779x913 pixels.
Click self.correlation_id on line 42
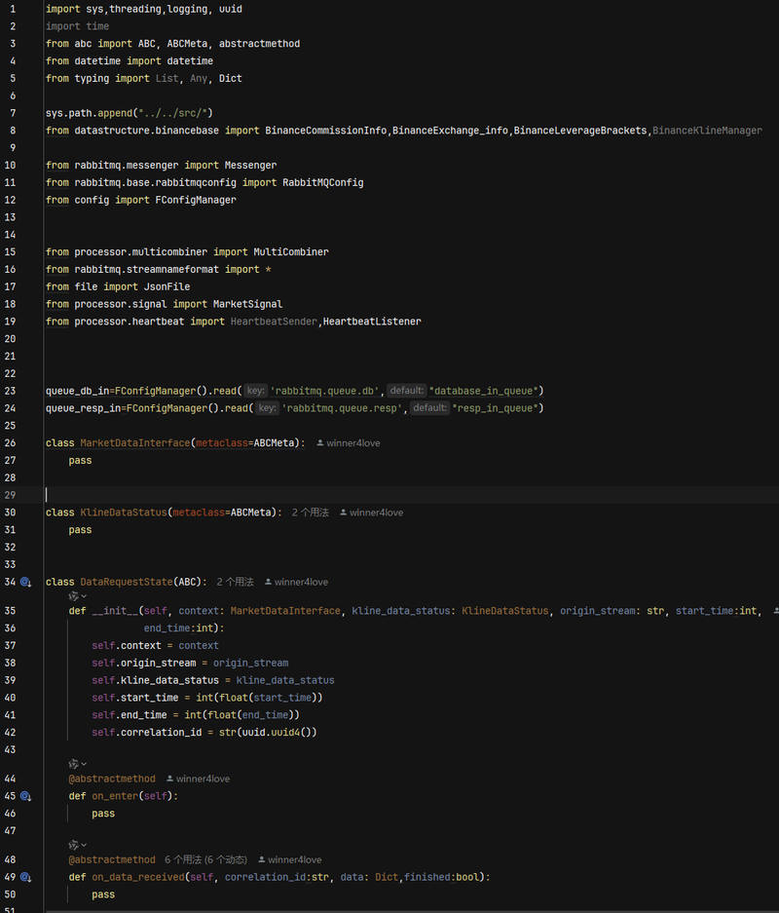(147, 733)
